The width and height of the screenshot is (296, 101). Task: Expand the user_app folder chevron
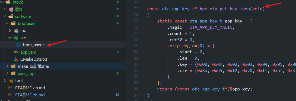7,73
